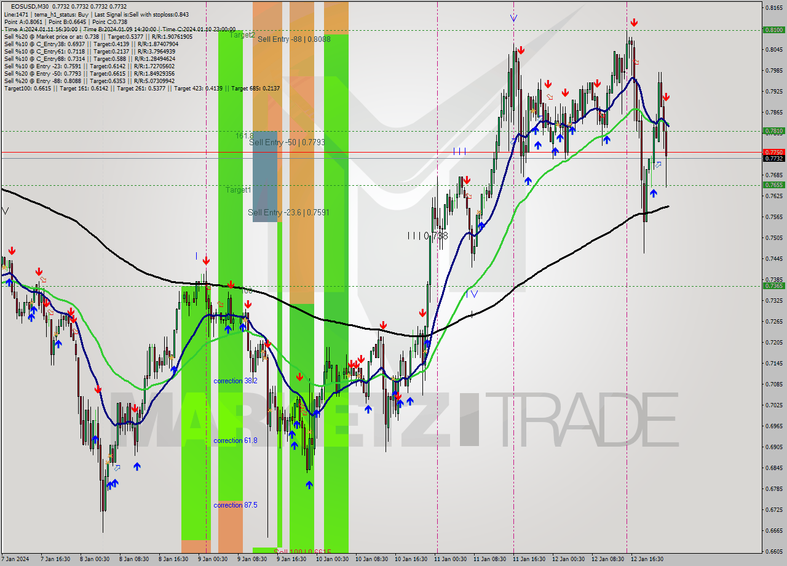Select the 'I I I 0.738' wave label
Image resolution: width=787 pixels, height=566 pixels.
pos(427,236)
